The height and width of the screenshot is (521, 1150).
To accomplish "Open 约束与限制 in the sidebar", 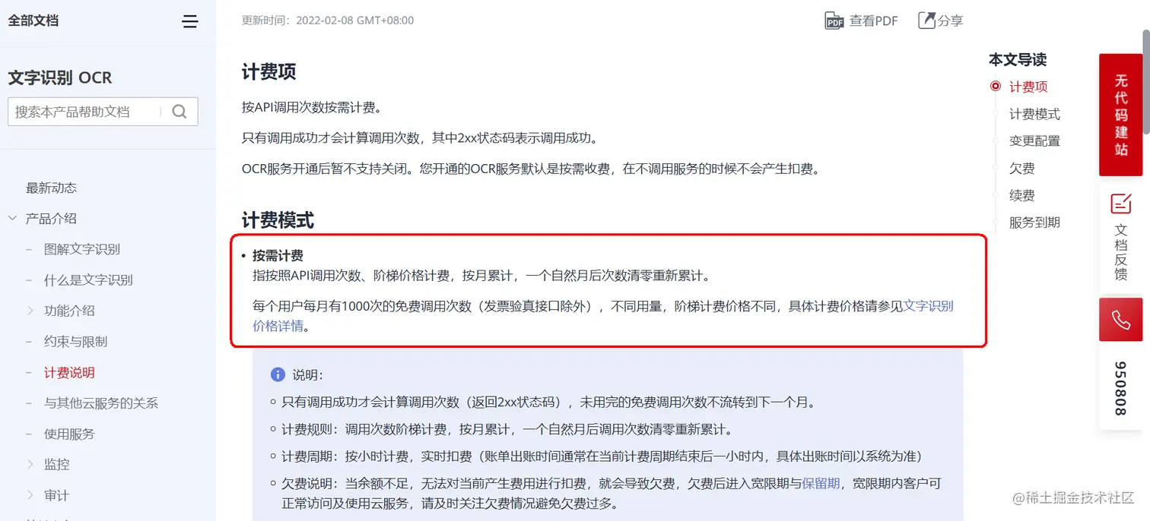I will pyautogui.click(x=75, y=342).
